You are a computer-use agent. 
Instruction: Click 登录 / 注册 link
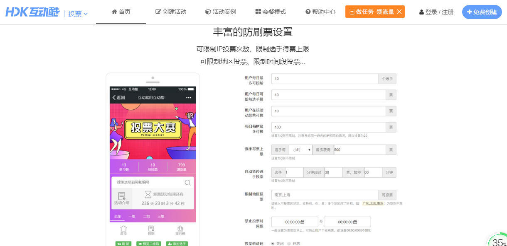pos(436,12)
